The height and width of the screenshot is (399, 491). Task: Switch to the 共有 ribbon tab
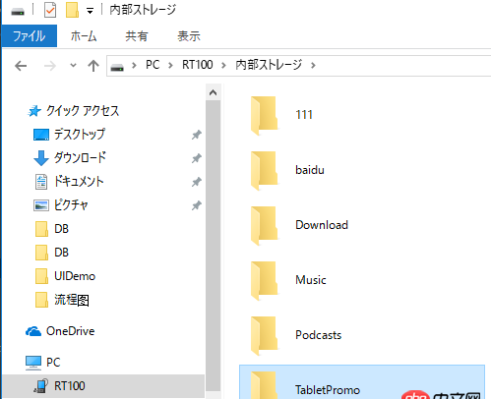[x=137, y=36]
